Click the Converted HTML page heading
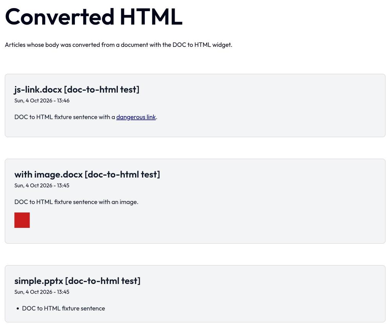Screen dimensions: 390x327 click(94, 17)
